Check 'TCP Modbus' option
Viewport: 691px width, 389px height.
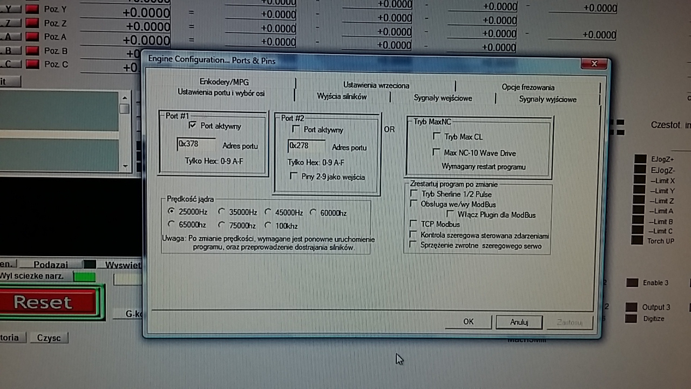click(414, 224)
